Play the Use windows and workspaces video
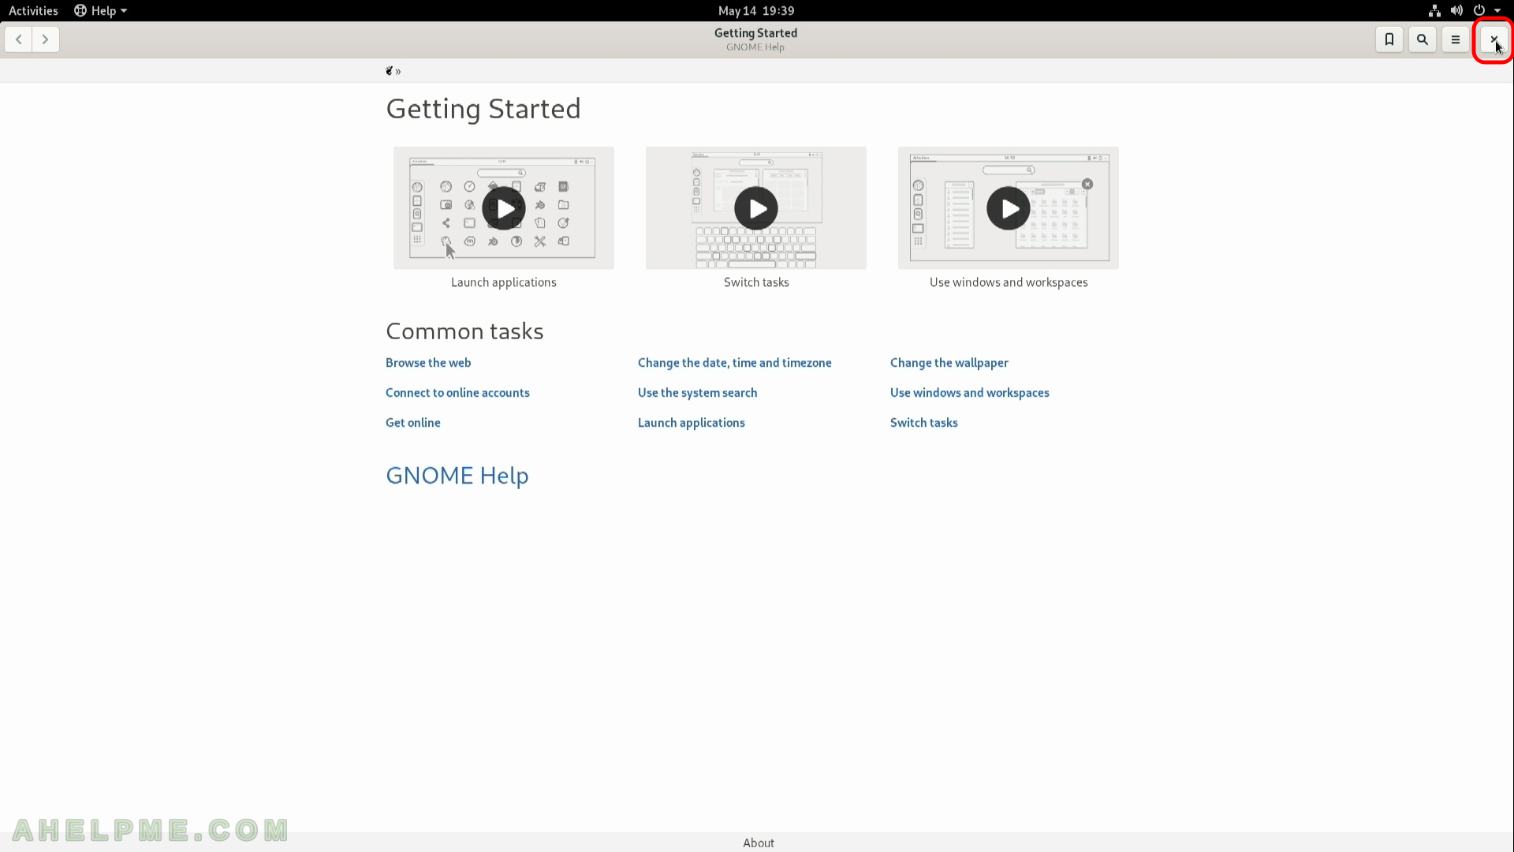The height and width of the screenshot is (852, 1514). tap(1009, 208)
